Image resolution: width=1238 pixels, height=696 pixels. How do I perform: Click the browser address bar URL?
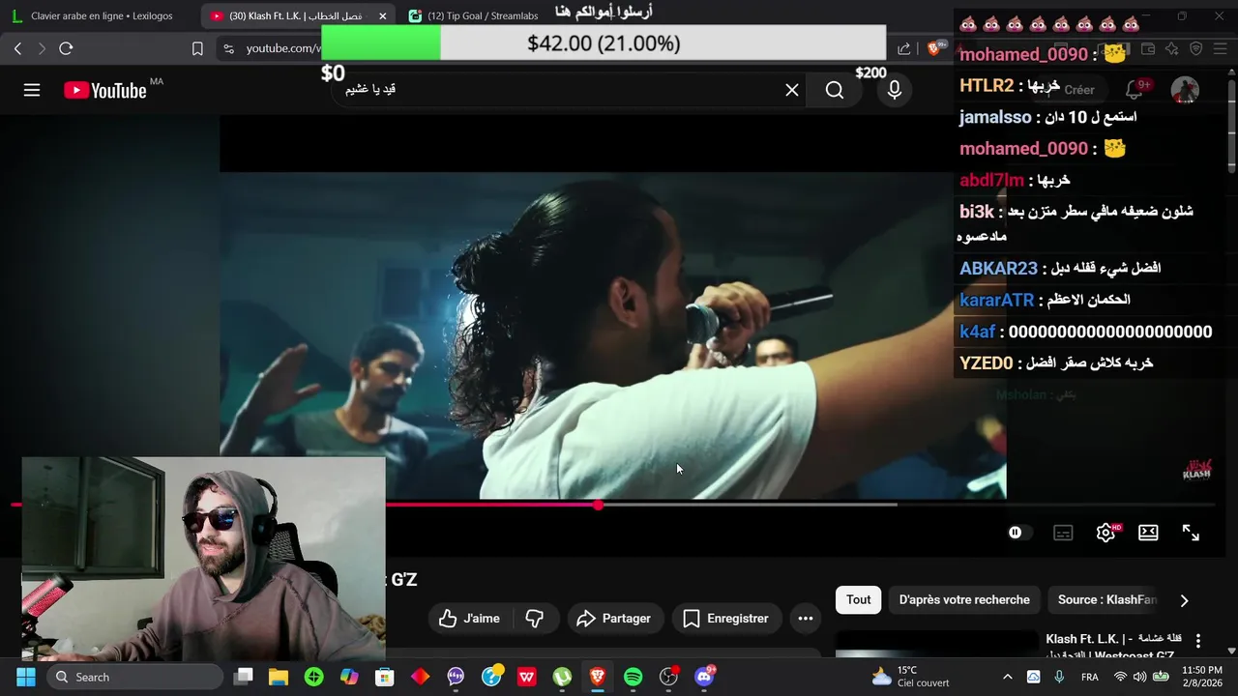(282, 48)
